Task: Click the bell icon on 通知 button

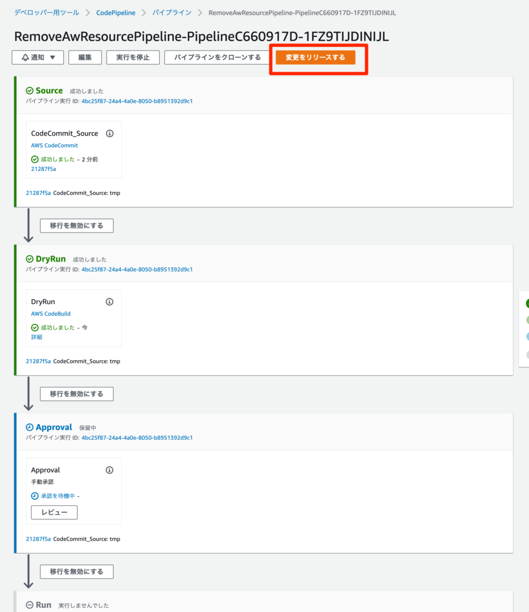Action: [x=25, y=57]
